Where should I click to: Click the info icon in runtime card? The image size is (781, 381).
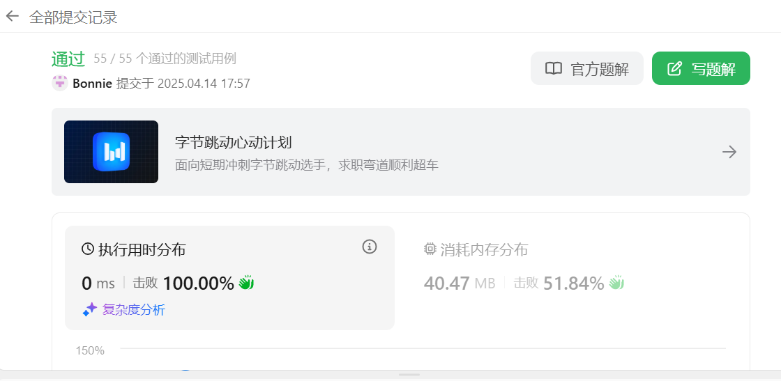pyautogui.click(x=369, y=246)
